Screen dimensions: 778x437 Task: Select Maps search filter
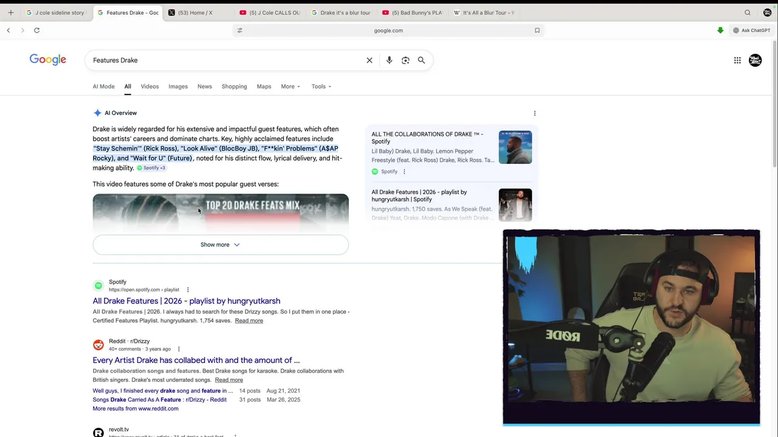click(x=264, y=86)
